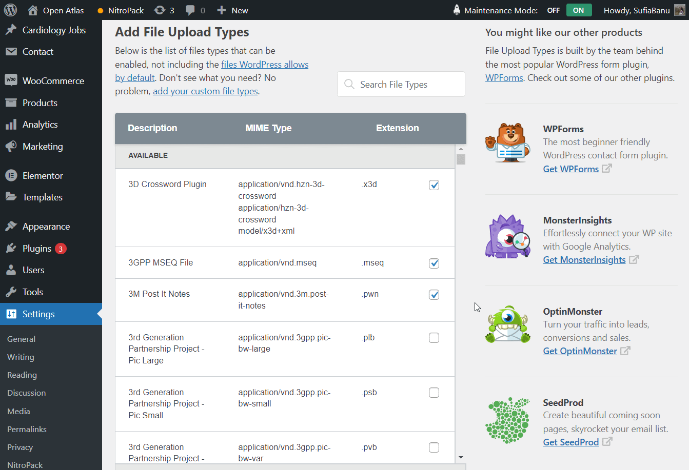Click the magnifier icon in search box
Image resolution: width=689 pixels, height=470 pixels.
tap(349, 84)
